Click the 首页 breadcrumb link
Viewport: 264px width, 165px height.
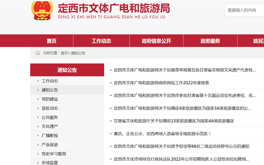[x=64, y=53]
